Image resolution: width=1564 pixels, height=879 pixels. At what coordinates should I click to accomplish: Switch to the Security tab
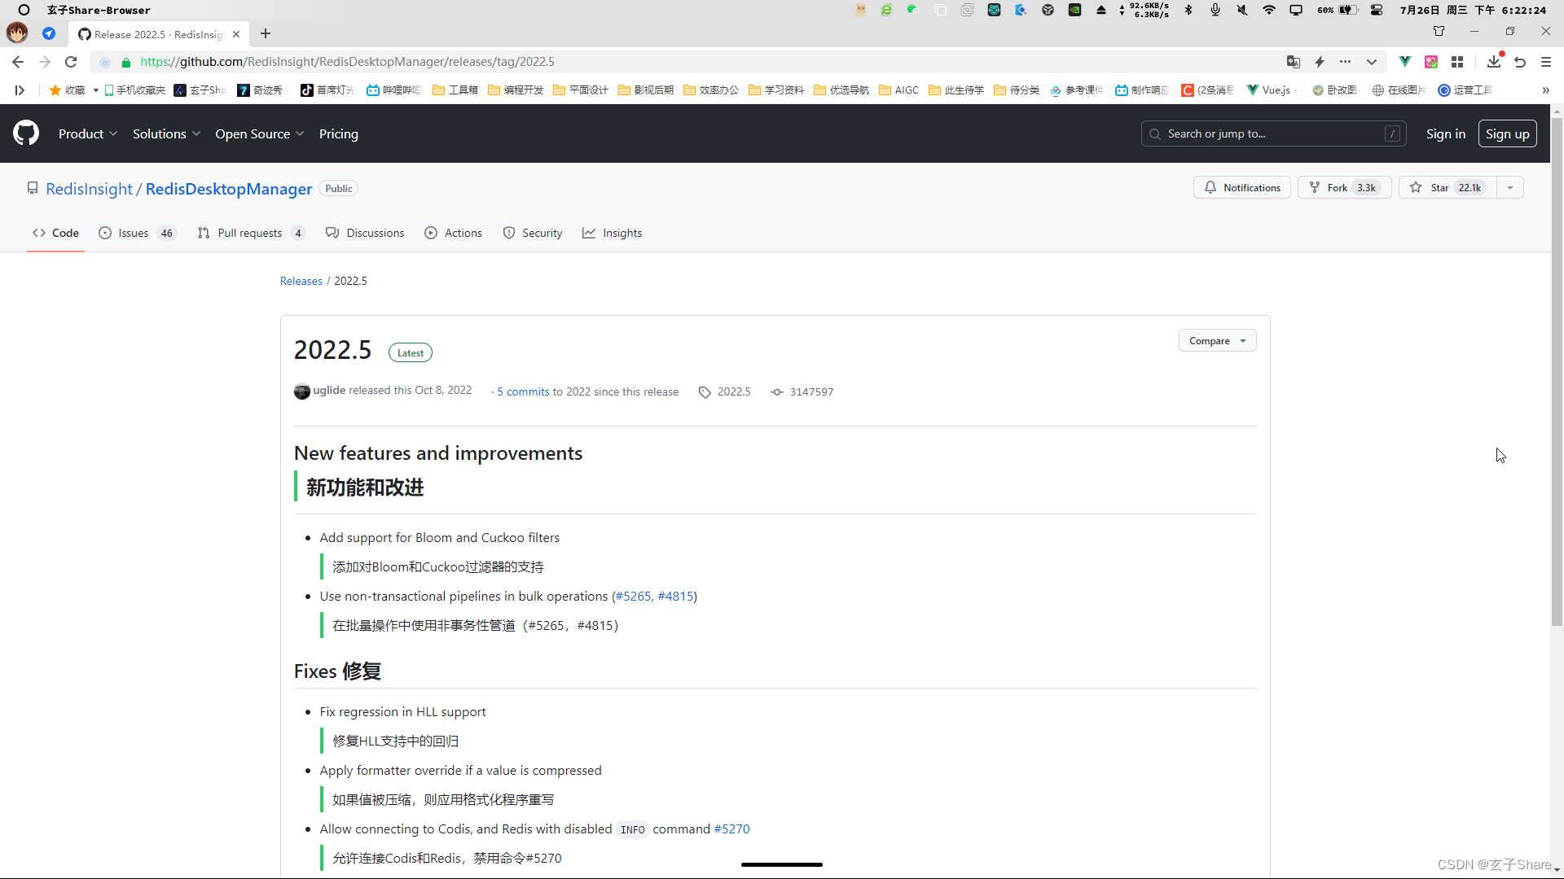click(x=533, y=233)
